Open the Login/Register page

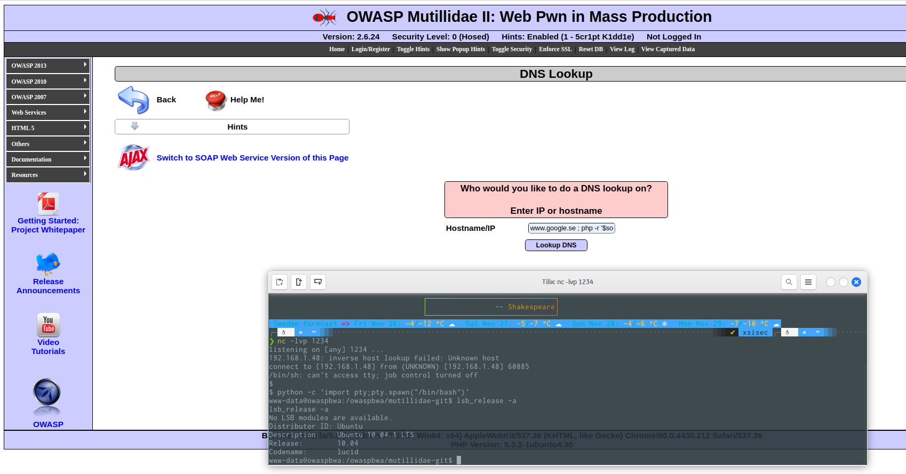[371, 49]
